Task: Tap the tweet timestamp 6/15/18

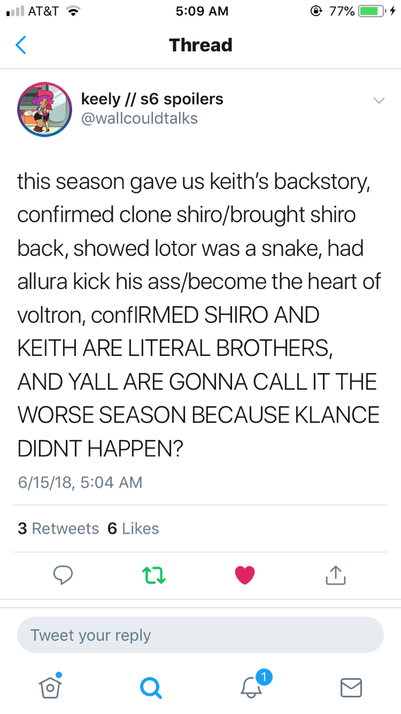Action: [80, 481]
